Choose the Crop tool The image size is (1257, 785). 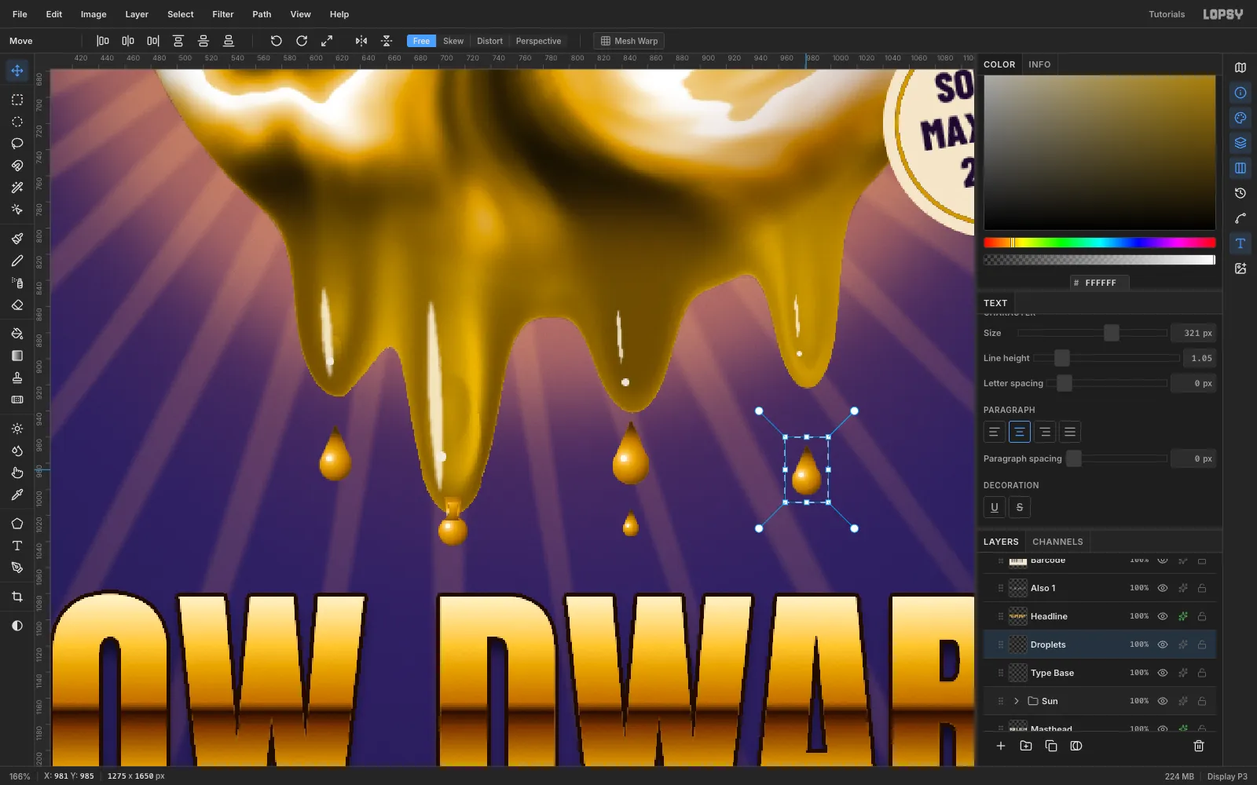point(17,597)
